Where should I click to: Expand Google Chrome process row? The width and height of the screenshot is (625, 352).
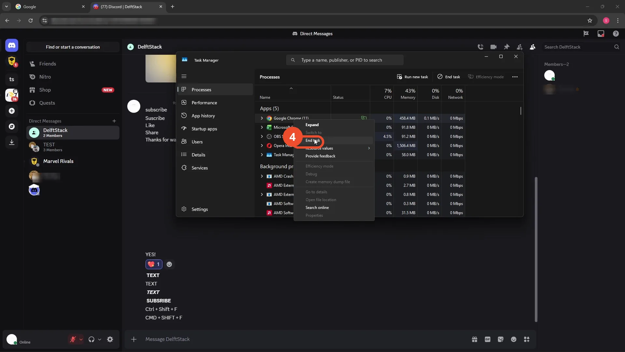pyautogui.click(x=262, y=118)
